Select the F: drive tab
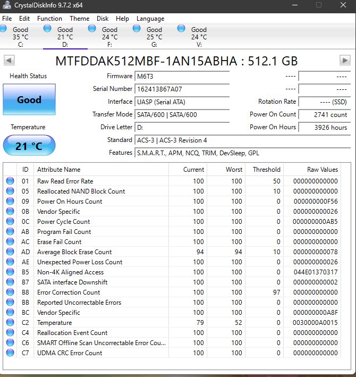 (x=110, y=36)
